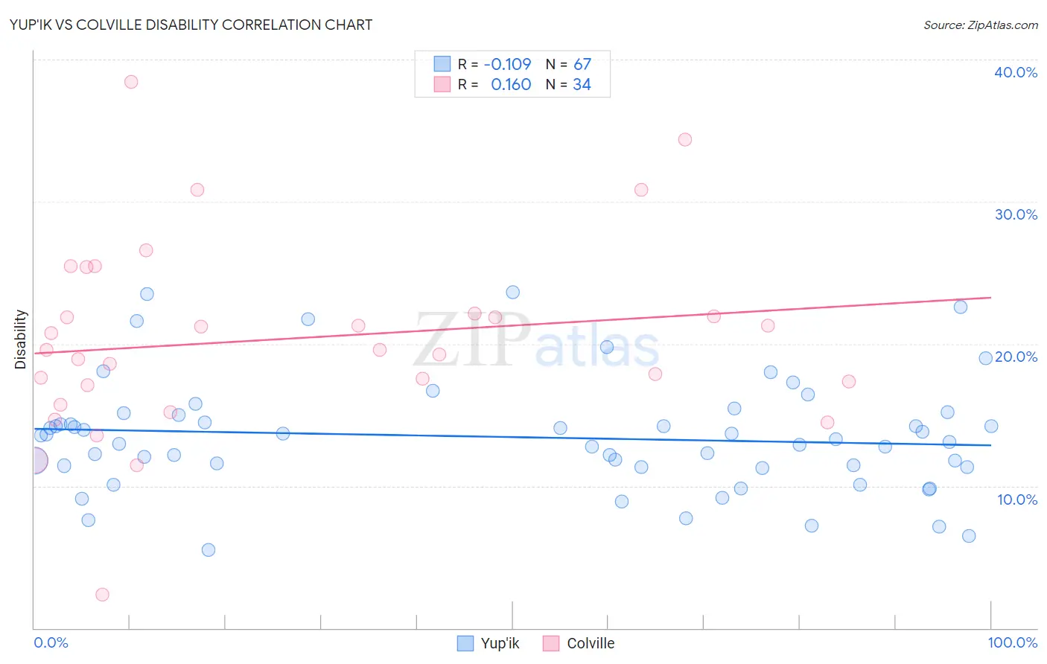Click the blue Yup'ik point at far right 20%
The width and height of the screenshot is (1047, 664).
pyautogui.click(x=985, y=358)
